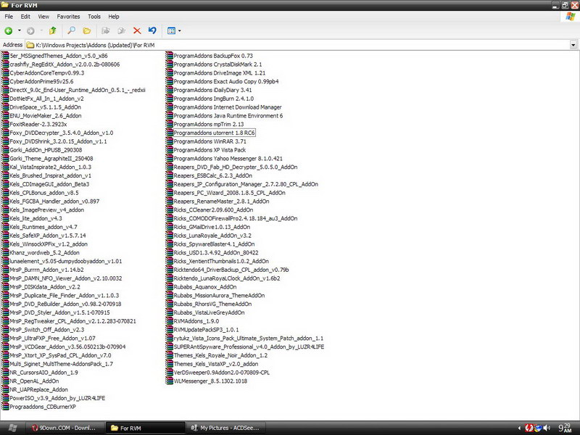Click archive icon for DotNetFx_All_In_1_Addon_v2
The width and height of the screenshot is (580, 435).
coord(5,99)
